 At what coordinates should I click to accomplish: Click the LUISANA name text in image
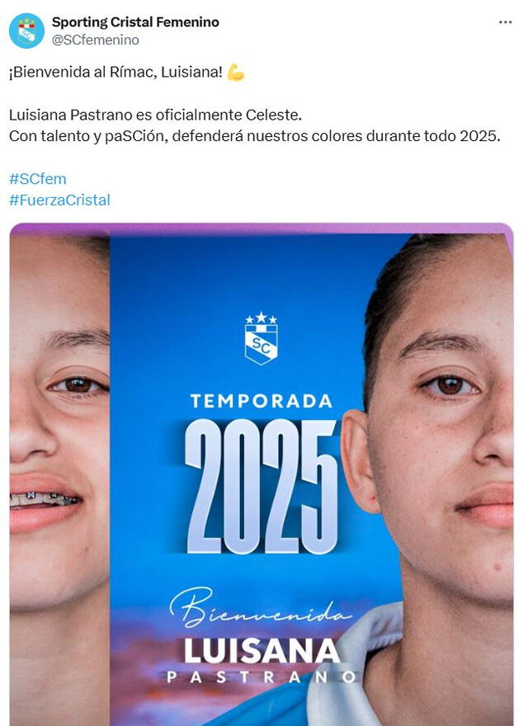262,650
